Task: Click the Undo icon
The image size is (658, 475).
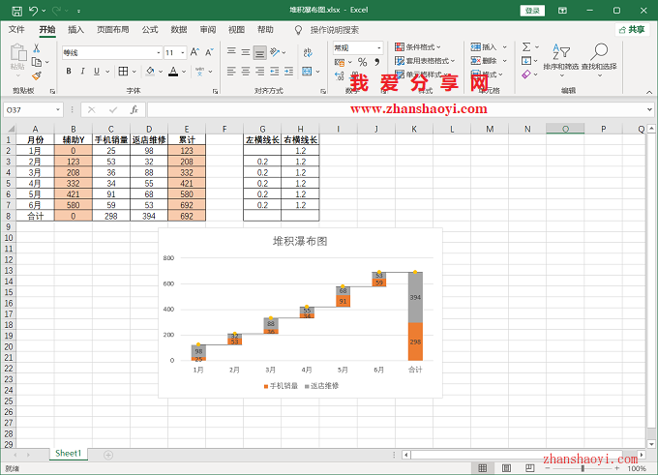Action: click(33, 11)
